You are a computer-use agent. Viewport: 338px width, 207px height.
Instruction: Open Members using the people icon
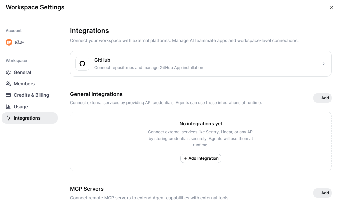(x=8, y=84)
